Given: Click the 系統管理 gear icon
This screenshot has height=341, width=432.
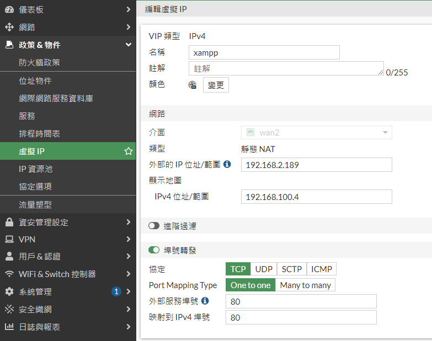Looking at the screenshot, I should pos(9,291).
